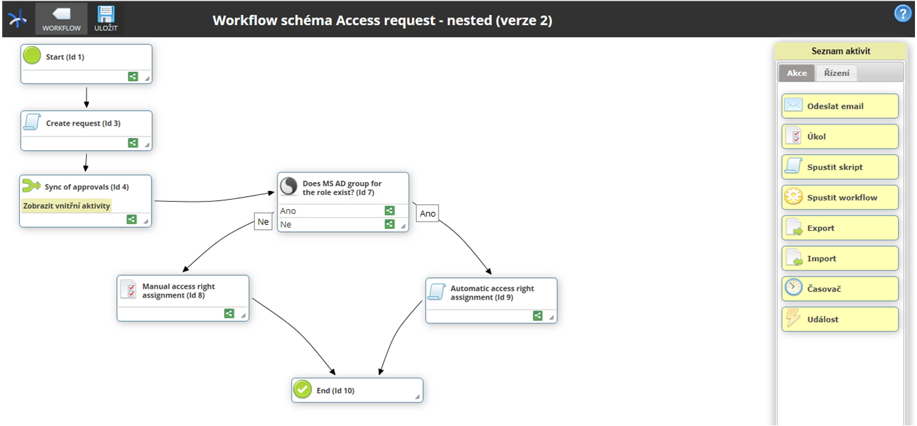Click share icon in Ano row of Id 7
The image size is (917, 426).
[390, 211]
